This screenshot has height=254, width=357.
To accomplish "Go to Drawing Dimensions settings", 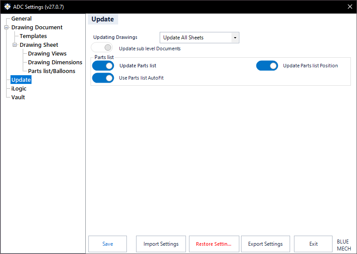I will click(x=55, y=63).
